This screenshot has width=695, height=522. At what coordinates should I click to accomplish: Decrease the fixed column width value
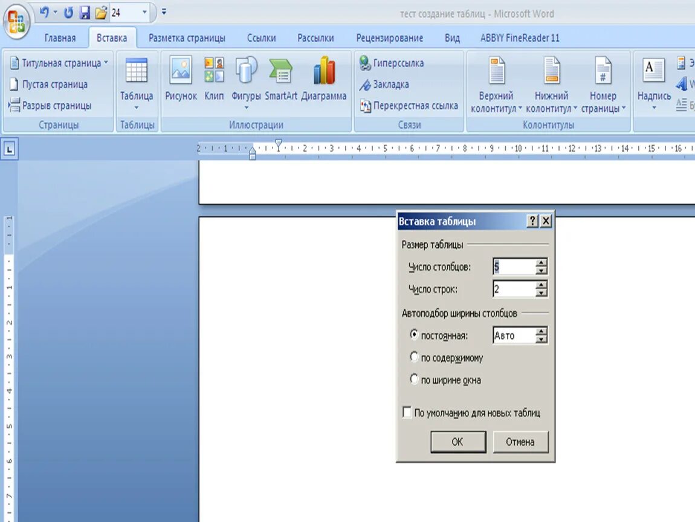coord(541,340)
